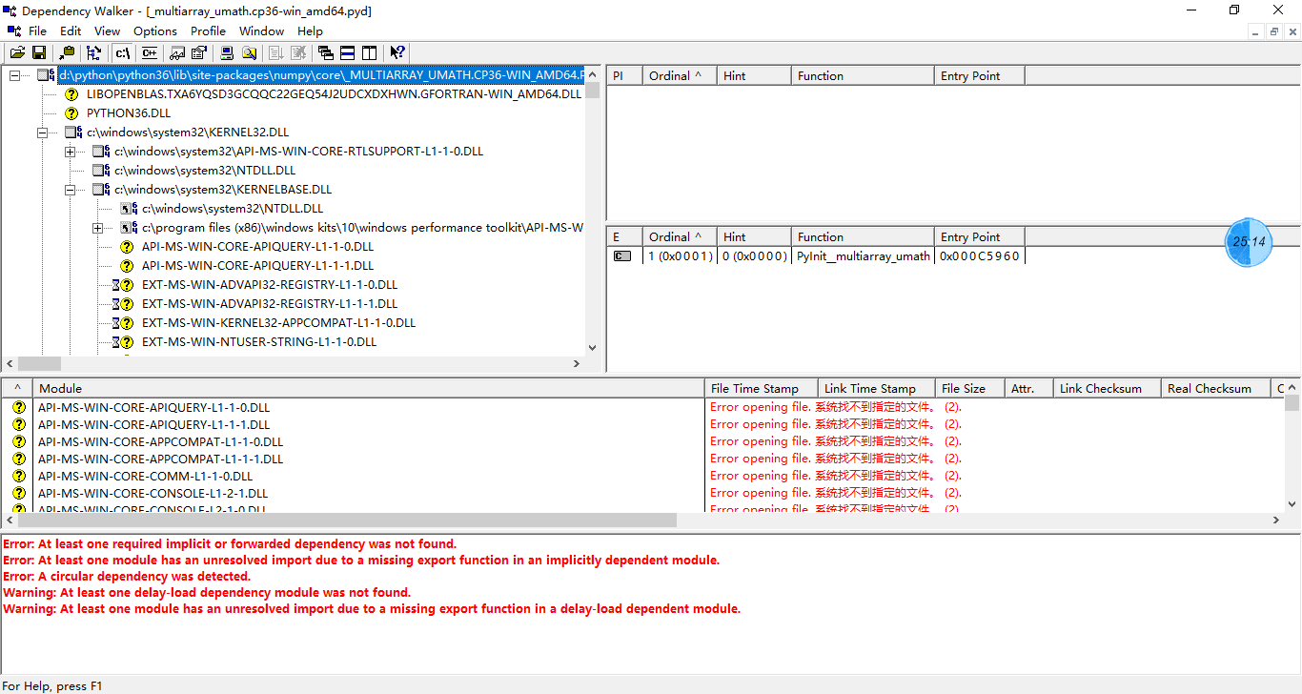1302x694 pixels.
Task: Click tree pane vertical scrollbar down arrow
Action: click(592, 348)
